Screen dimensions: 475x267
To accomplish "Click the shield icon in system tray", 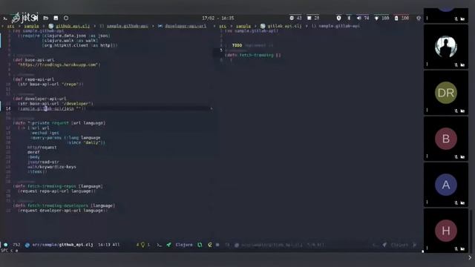I will [x=338, y=18].
